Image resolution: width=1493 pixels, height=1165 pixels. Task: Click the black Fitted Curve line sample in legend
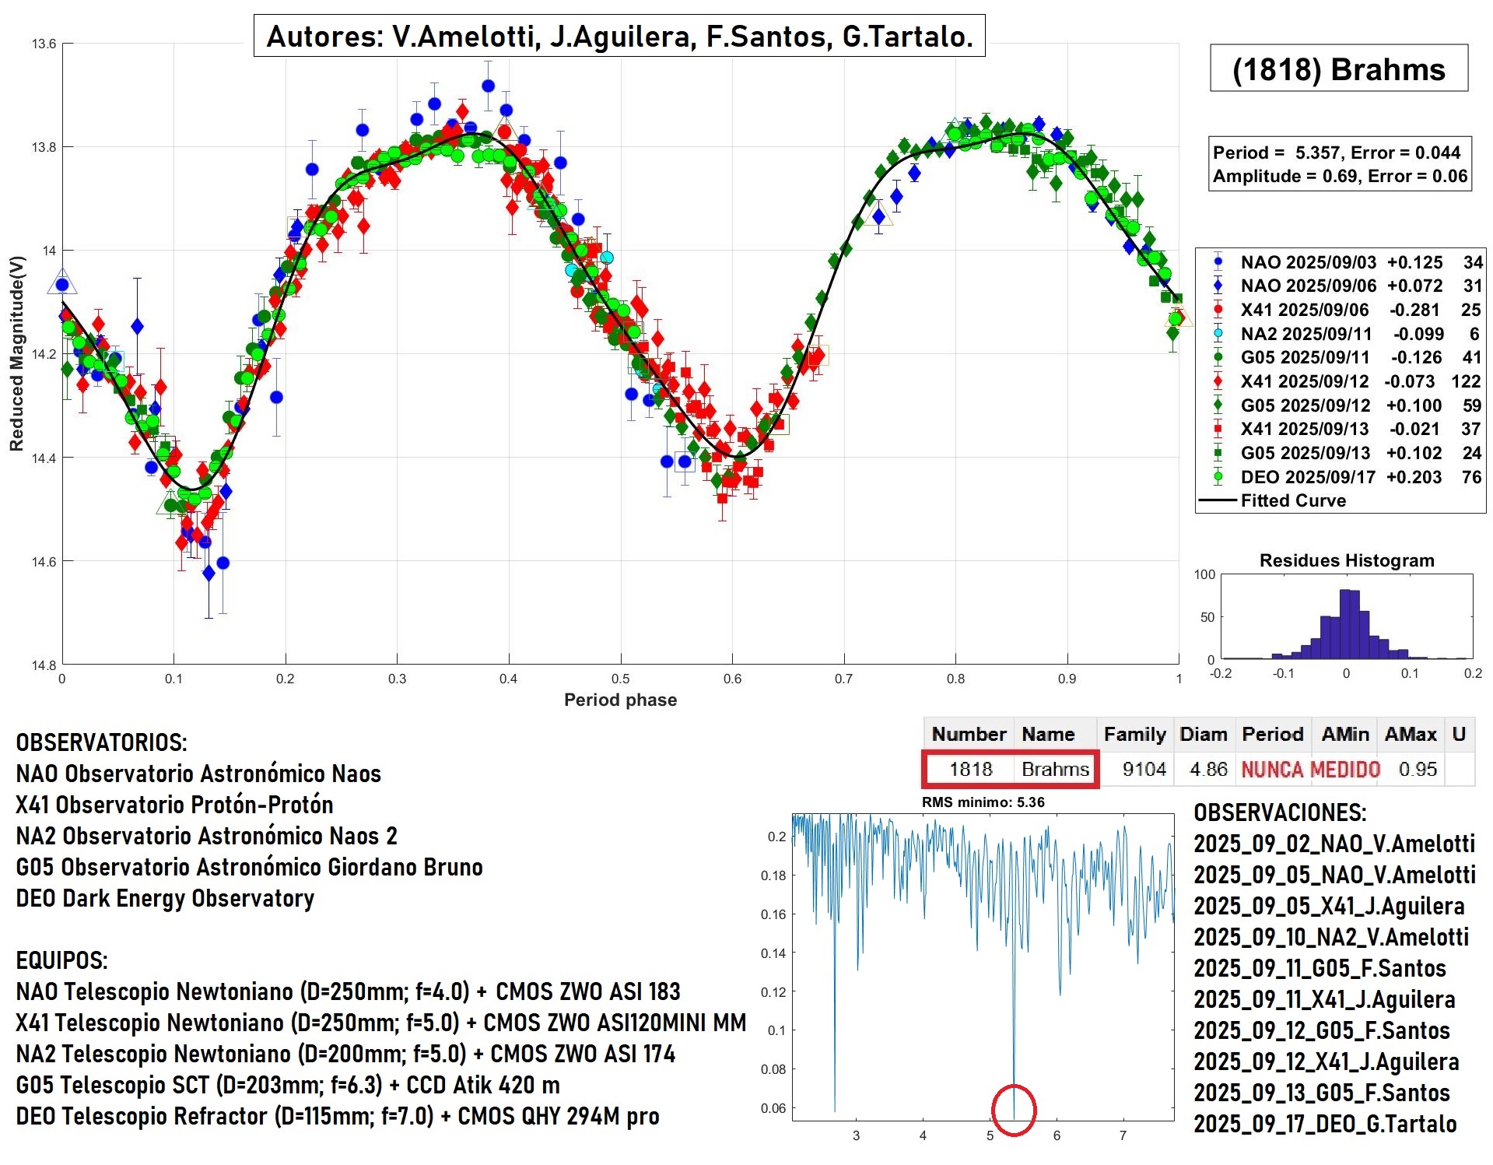(x=1218, y=500)
